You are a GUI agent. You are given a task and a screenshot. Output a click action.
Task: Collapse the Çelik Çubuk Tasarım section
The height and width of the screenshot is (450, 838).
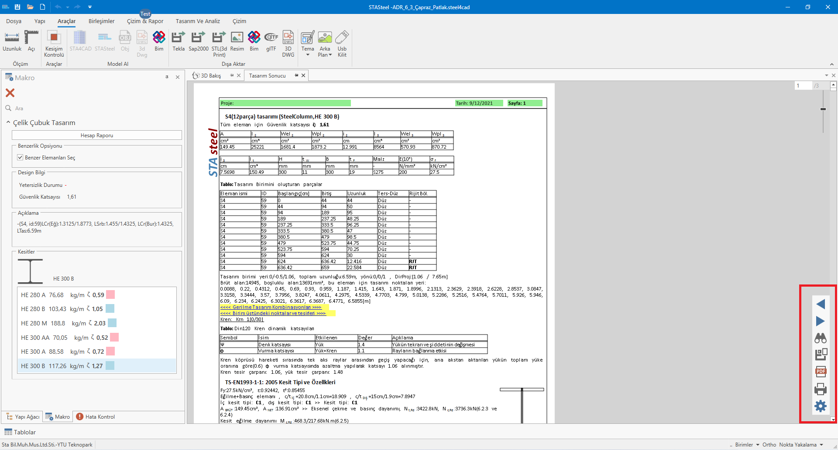click(x=8, y=122)
